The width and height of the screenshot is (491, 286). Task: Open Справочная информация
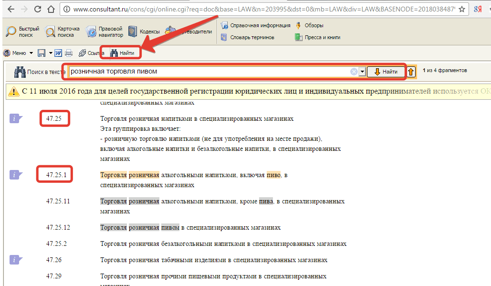point(256,25)
